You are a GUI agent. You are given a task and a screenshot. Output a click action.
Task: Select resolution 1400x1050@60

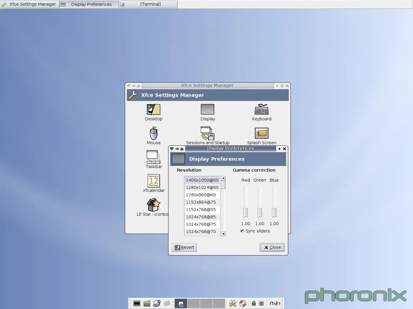202,180
